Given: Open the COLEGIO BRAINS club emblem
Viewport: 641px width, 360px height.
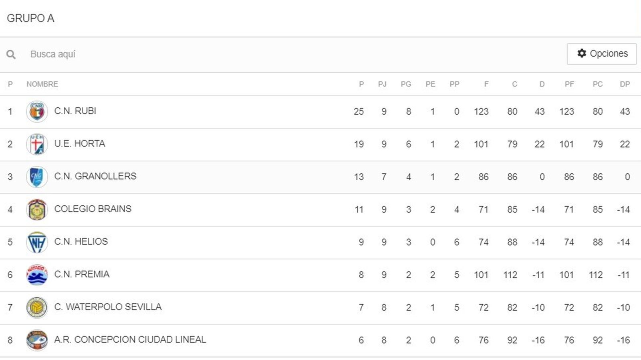Looking at the screenshot, I should pyautogui.click(x=36, y=209).
